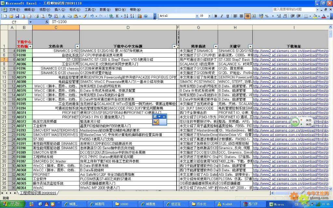Expand the Name Box dropdown next to C7

[30, 22]
